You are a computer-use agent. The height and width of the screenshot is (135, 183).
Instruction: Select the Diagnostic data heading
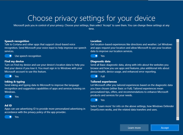tap(100, 61)
